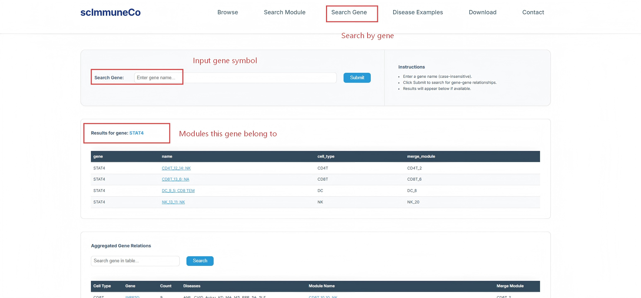Click the Diseases column header
The width and height of the screenshot is (641, 298).
[192, 286]
